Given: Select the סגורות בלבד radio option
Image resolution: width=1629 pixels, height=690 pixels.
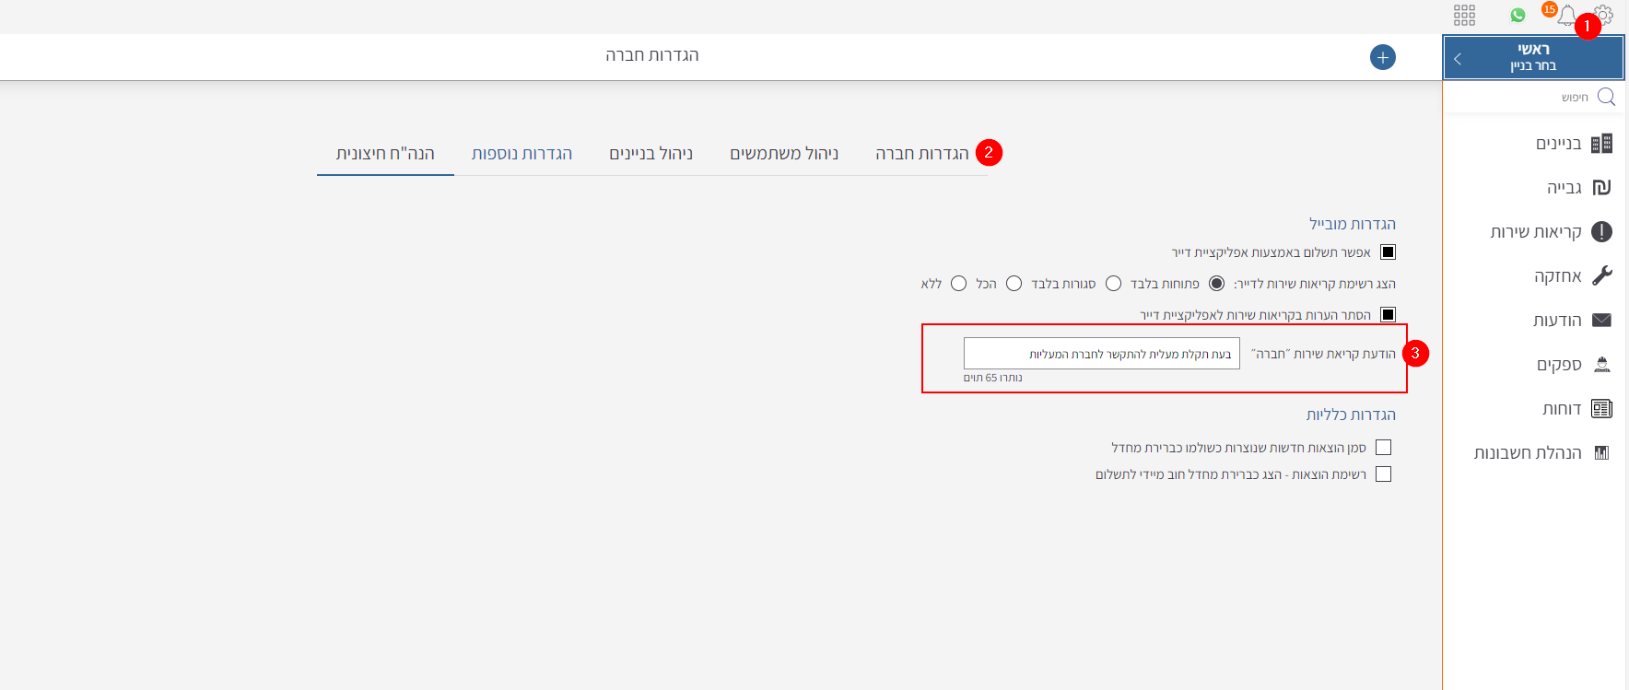Looking at the screenshot, I should point(1113,284).
